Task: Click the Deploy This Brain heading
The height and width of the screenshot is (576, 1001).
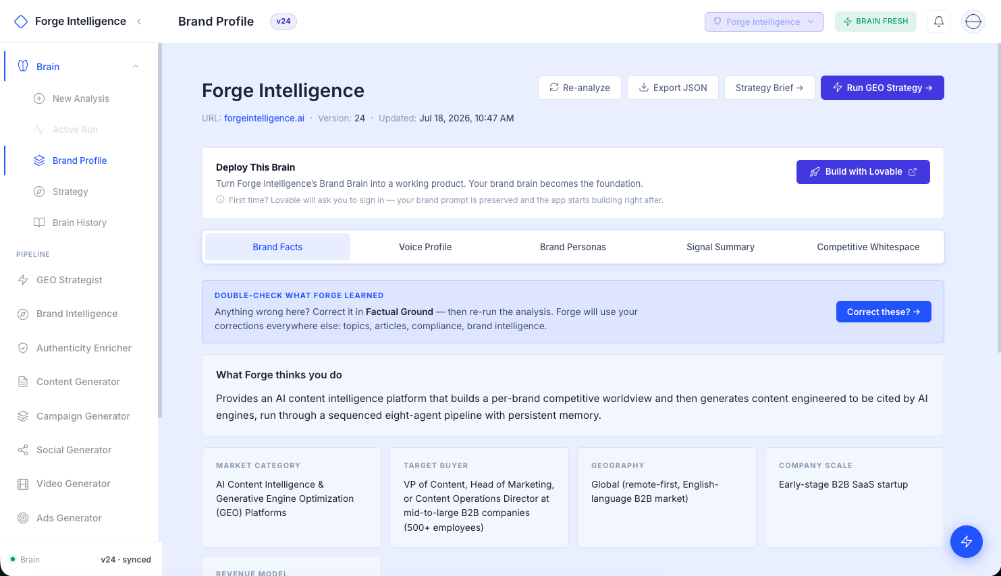Action: tap(256, 167)
